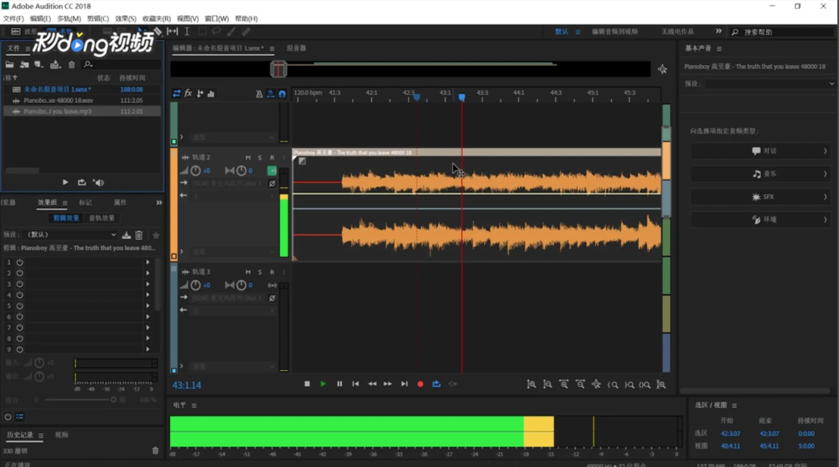Click the Zoom In (time) icon
This screenshot has height=467, width=839.
point(564,384)
